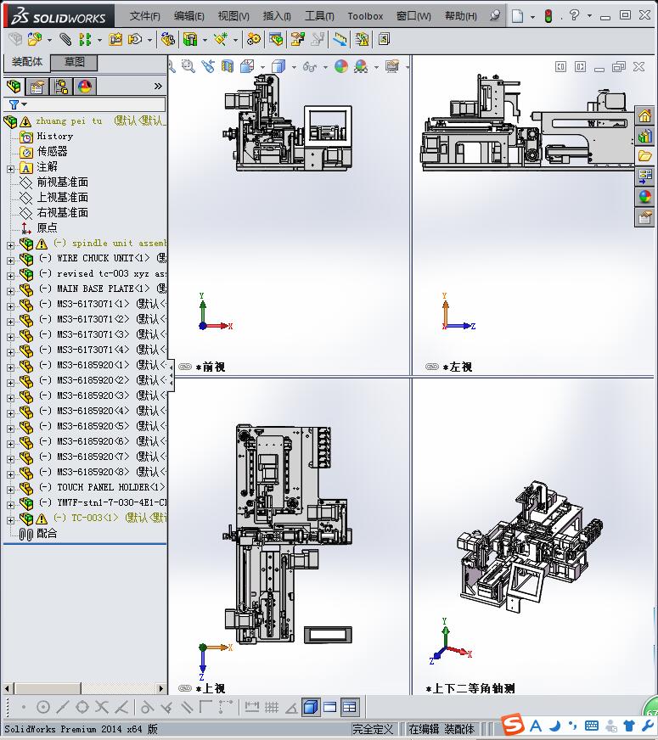The height and width of the screenshot is (740, 658).
Task: Click the Sogou soft keyboard icon
Action: point(592,726)
